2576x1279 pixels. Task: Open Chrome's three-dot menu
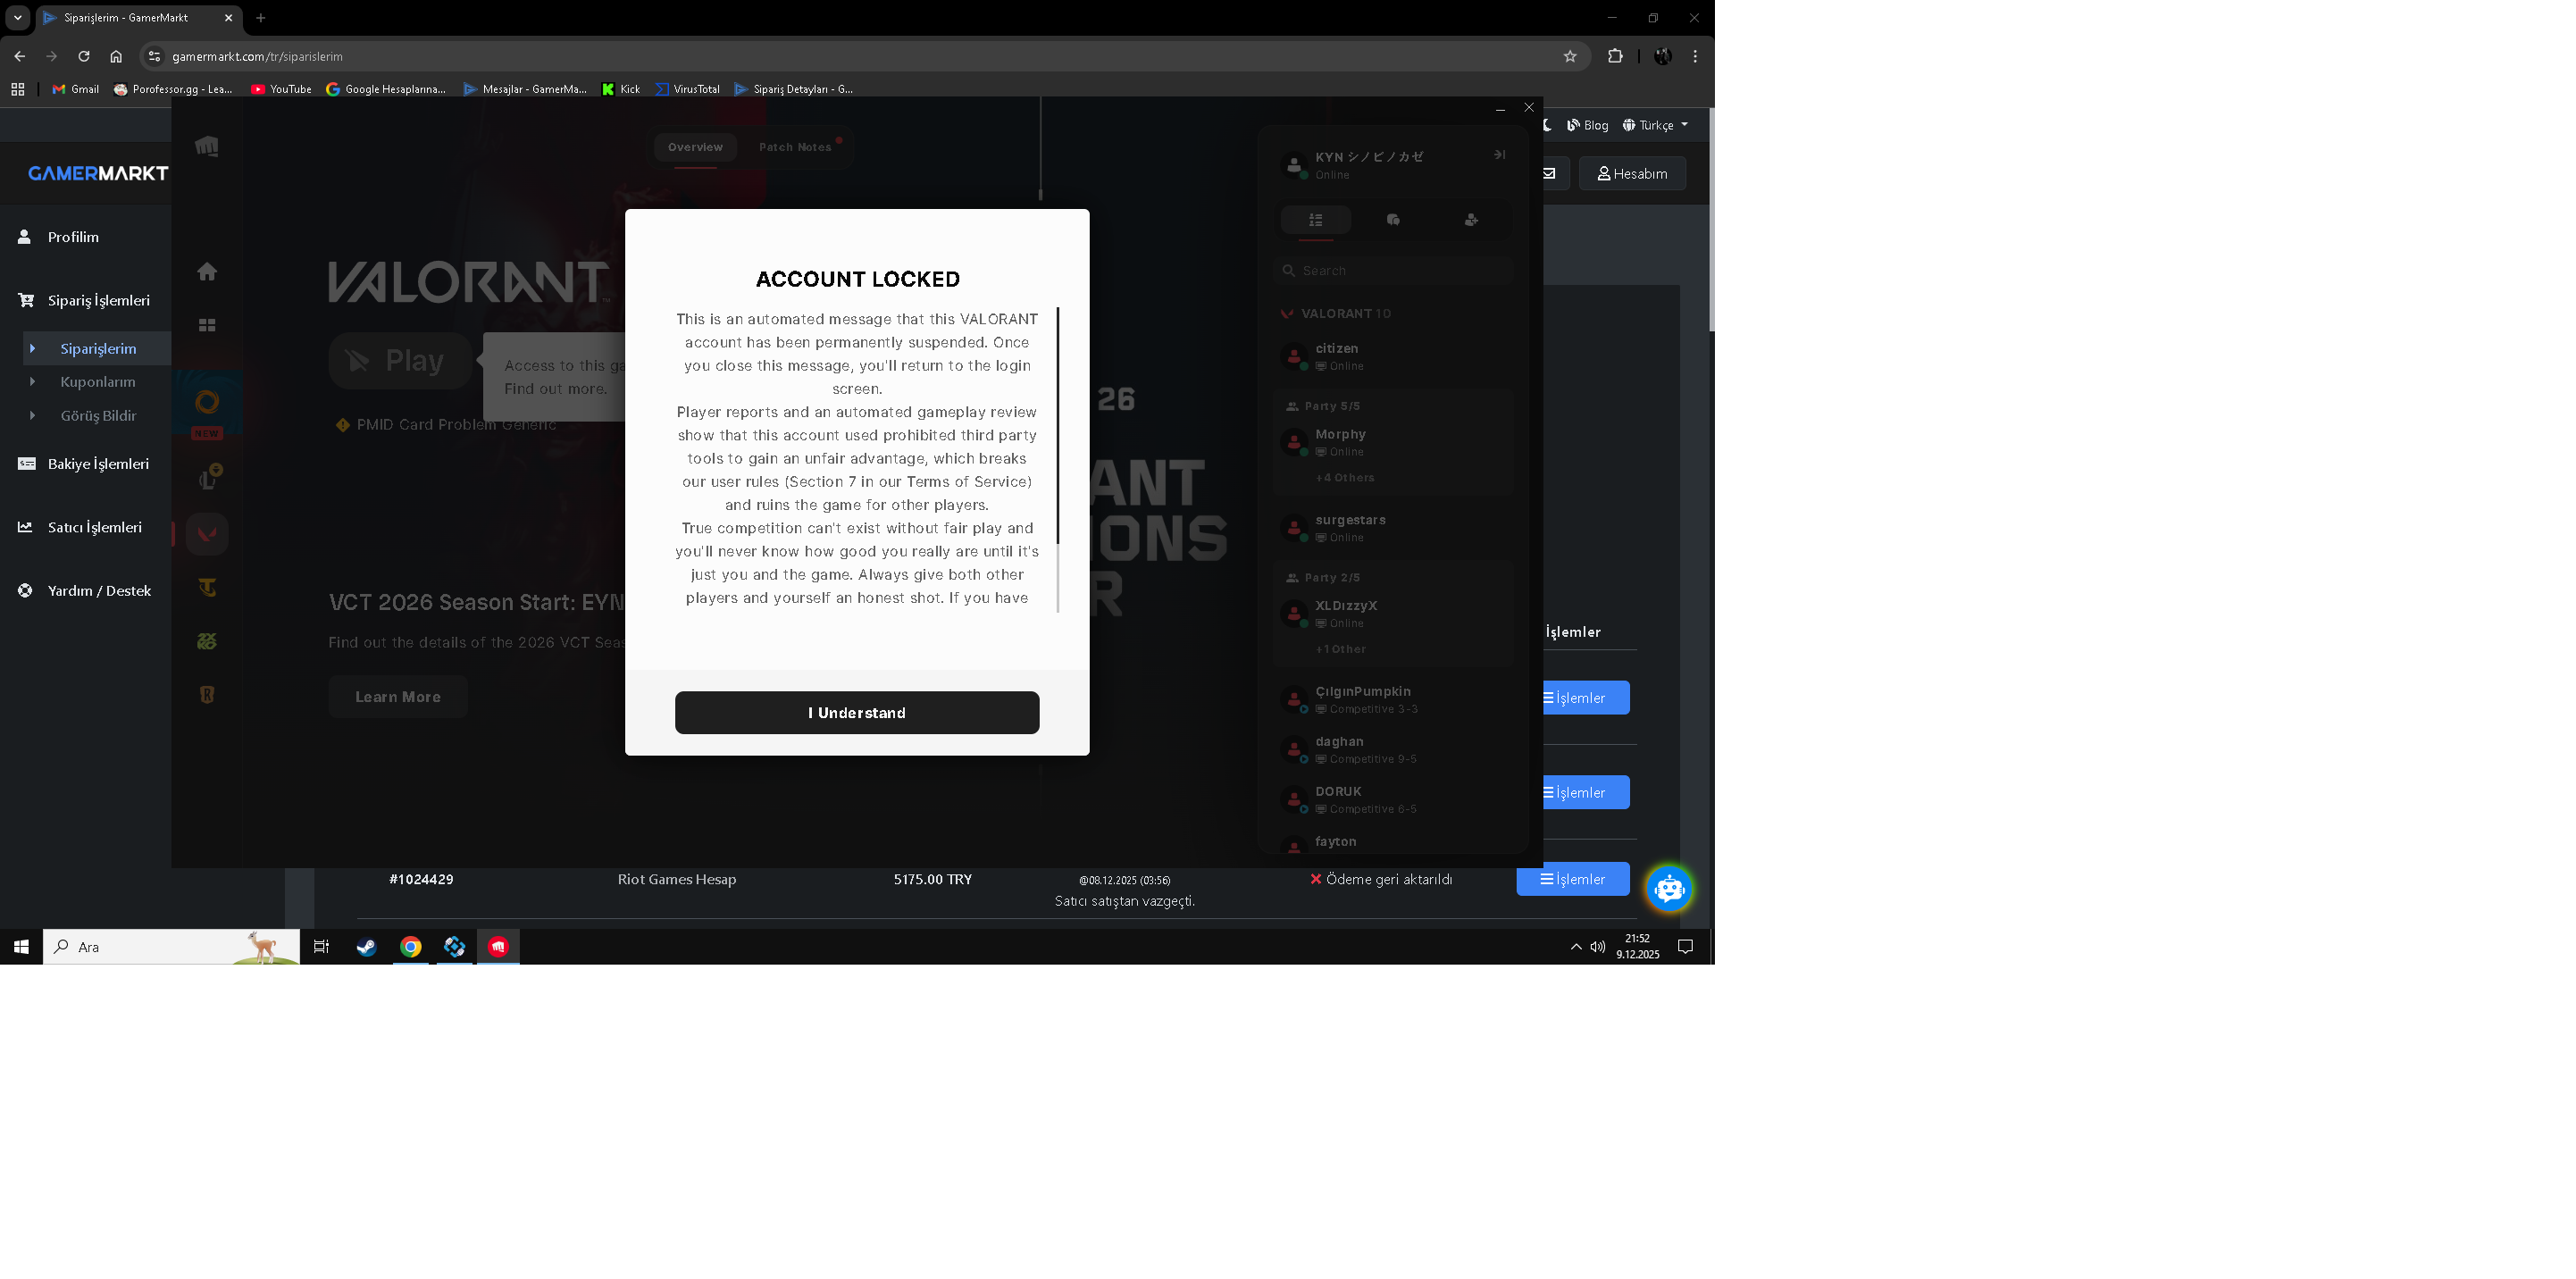click(x=1695, y=56)
